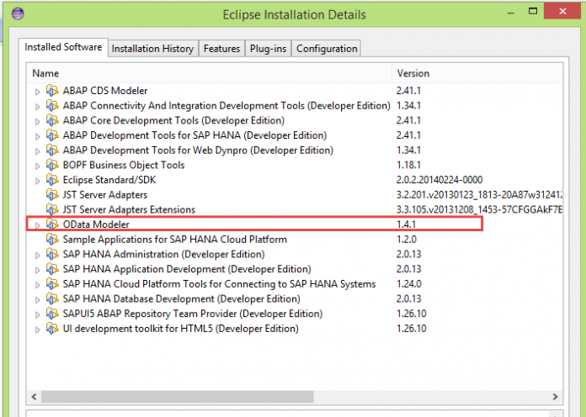This screenshot has height=417, width=586.
Task: Click the Eclipse Standard/SDK package icon
Action: click(52, 180)
